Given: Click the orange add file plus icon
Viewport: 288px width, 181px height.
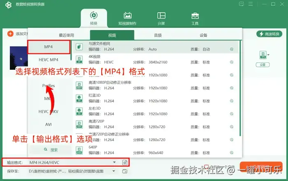Looking at the screenshot, I should tap(10, 34).
